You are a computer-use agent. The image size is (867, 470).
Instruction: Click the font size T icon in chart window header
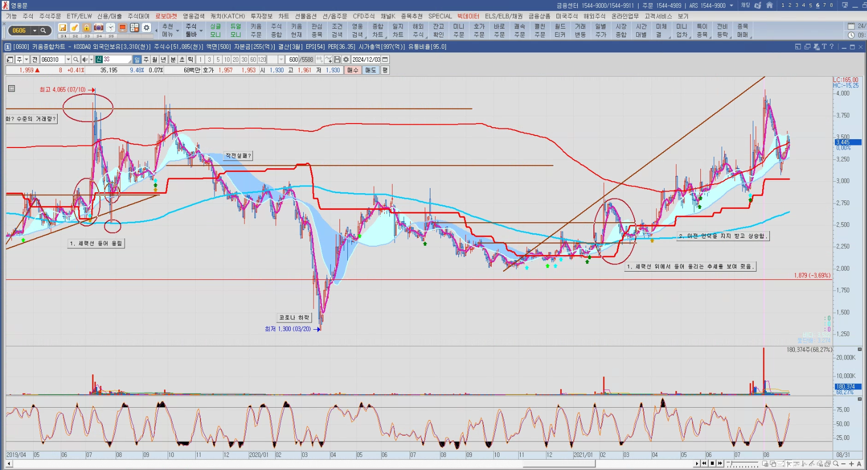[824, 47]
